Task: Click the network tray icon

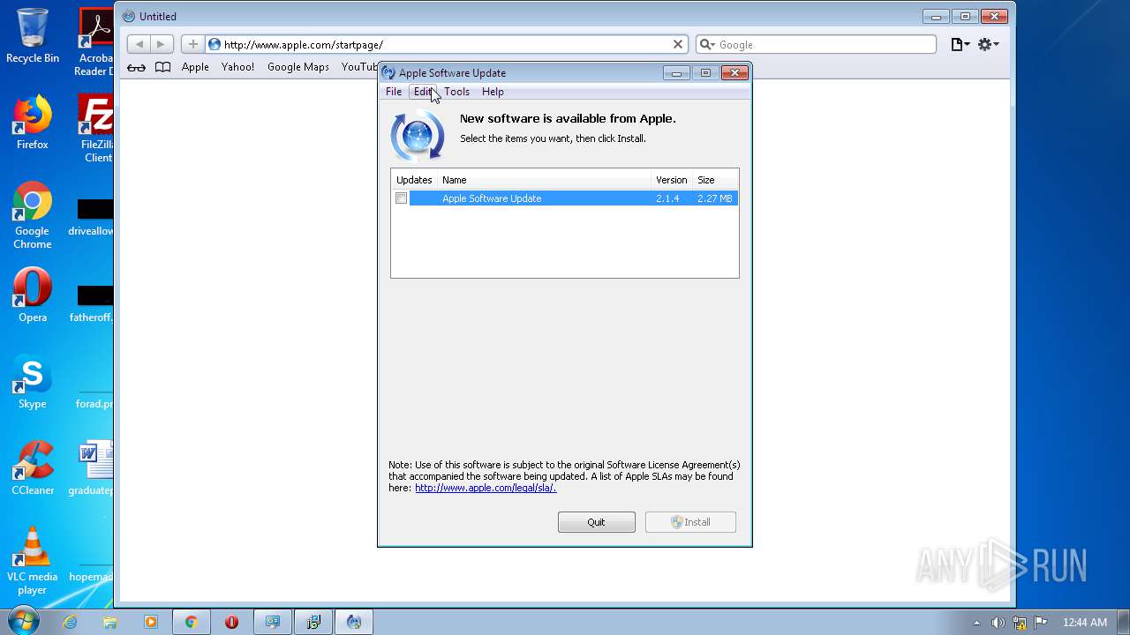Action: tap(1020, 623)
